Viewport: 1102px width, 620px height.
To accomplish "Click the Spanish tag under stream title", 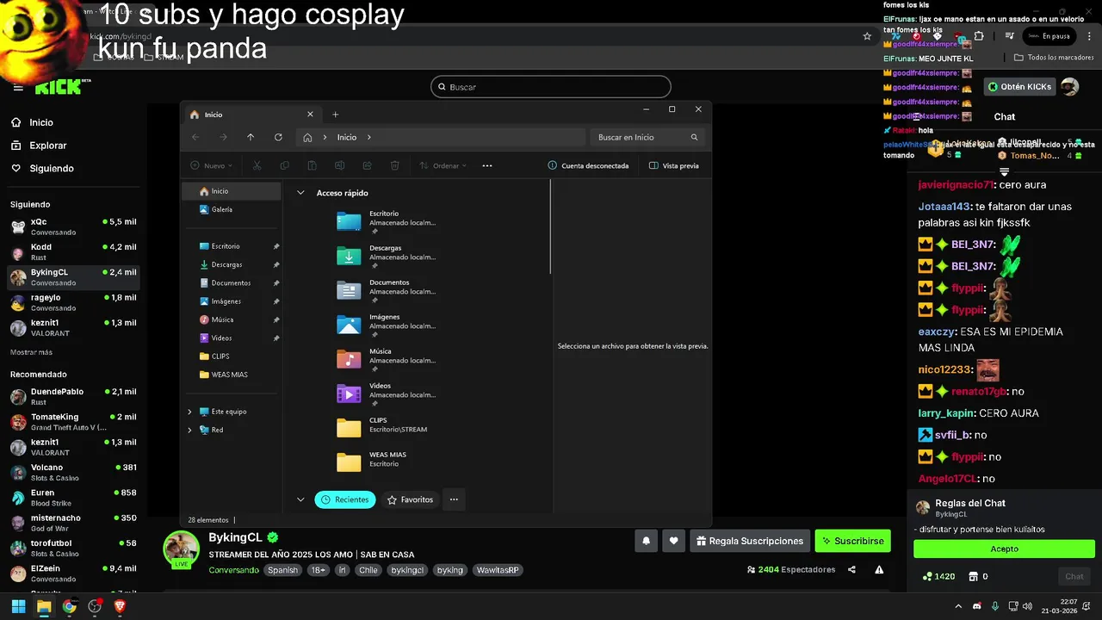I will (x=282, y=570).
